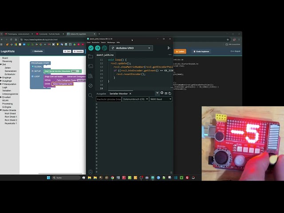Bookmark page with the star icon in browser
284x213 pixels.
(x=228, y=39)
